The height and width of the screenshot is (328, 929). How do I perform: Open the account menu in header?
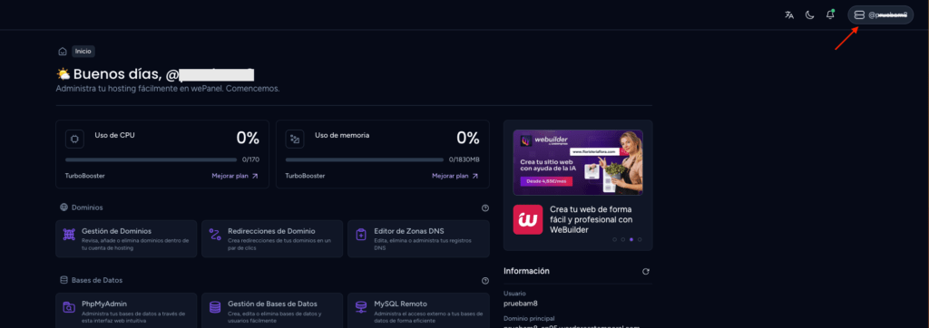coord(880,14)
